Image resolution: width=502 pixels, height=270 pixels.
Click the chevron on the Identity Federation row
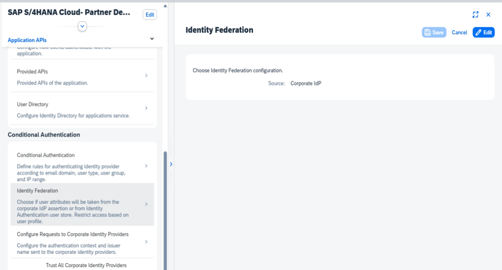(x=146, y=204)
